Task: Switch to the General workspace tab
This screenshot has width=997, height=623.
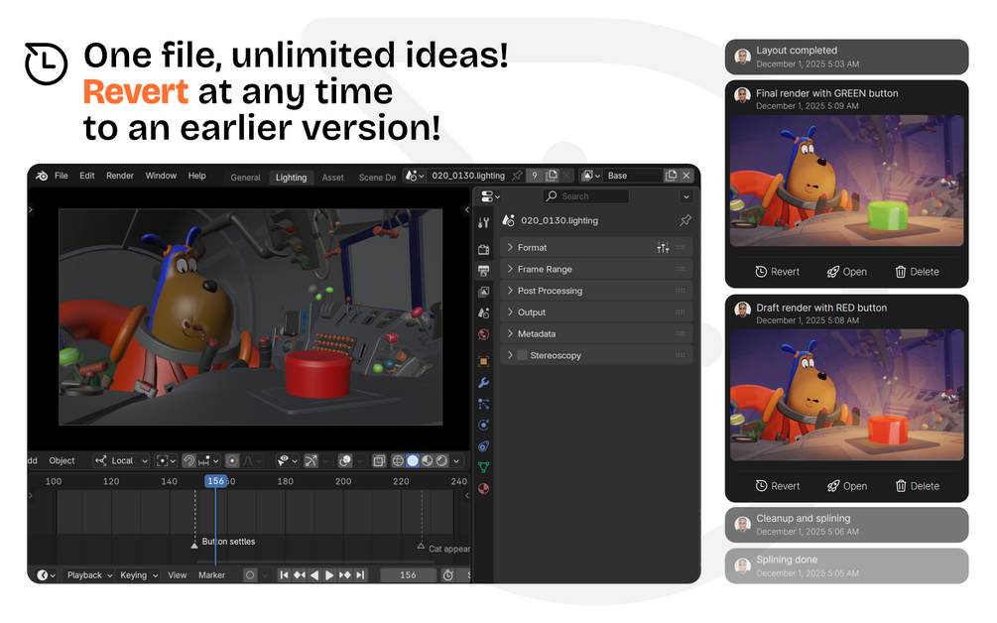Action: pyautogui.click(x=245, y=178)
